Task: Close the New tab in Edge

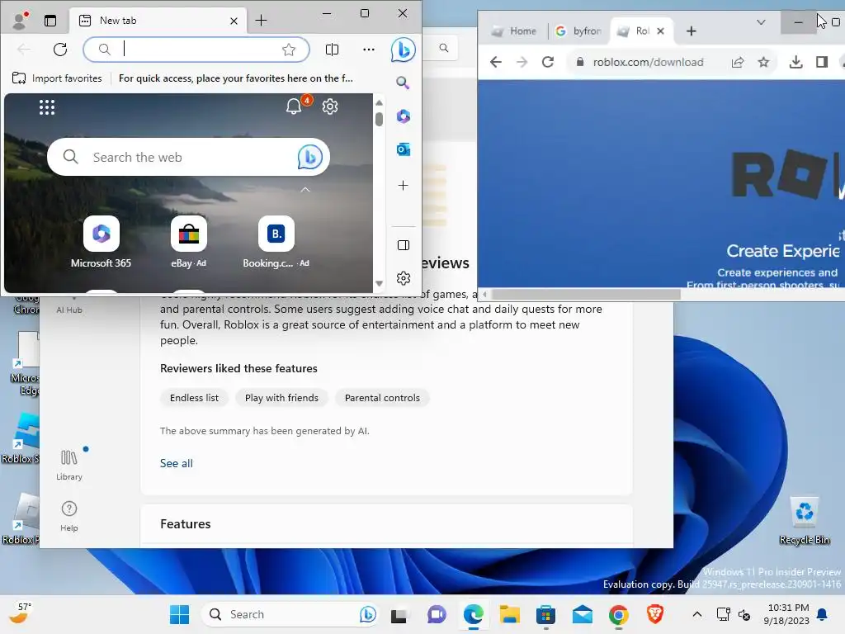Action: click(x=234, y=21)
